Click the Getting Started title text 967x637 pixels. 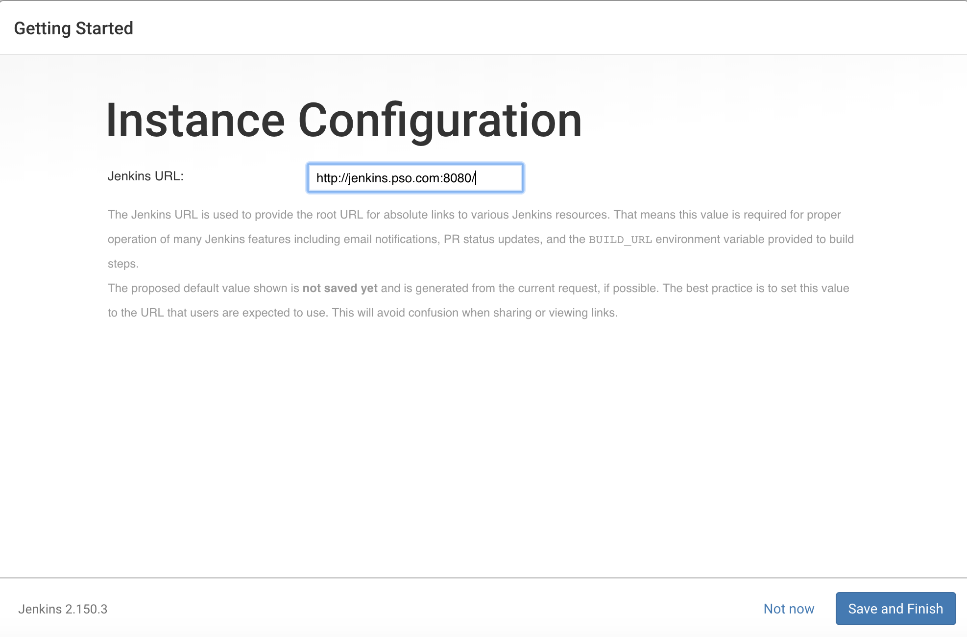point(73,28)
